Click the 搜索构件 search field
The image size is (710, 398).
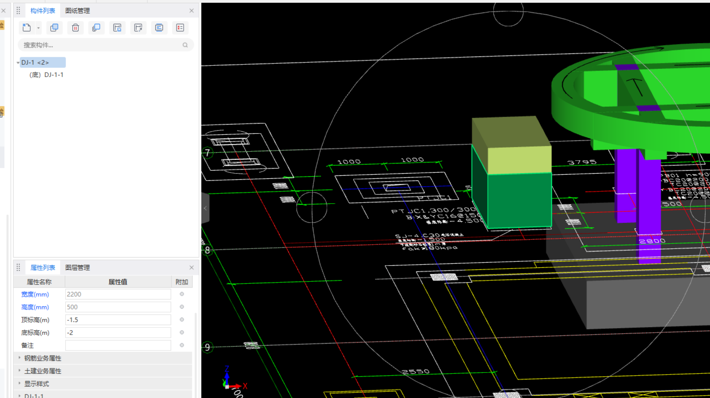click(x=106, y=45)
